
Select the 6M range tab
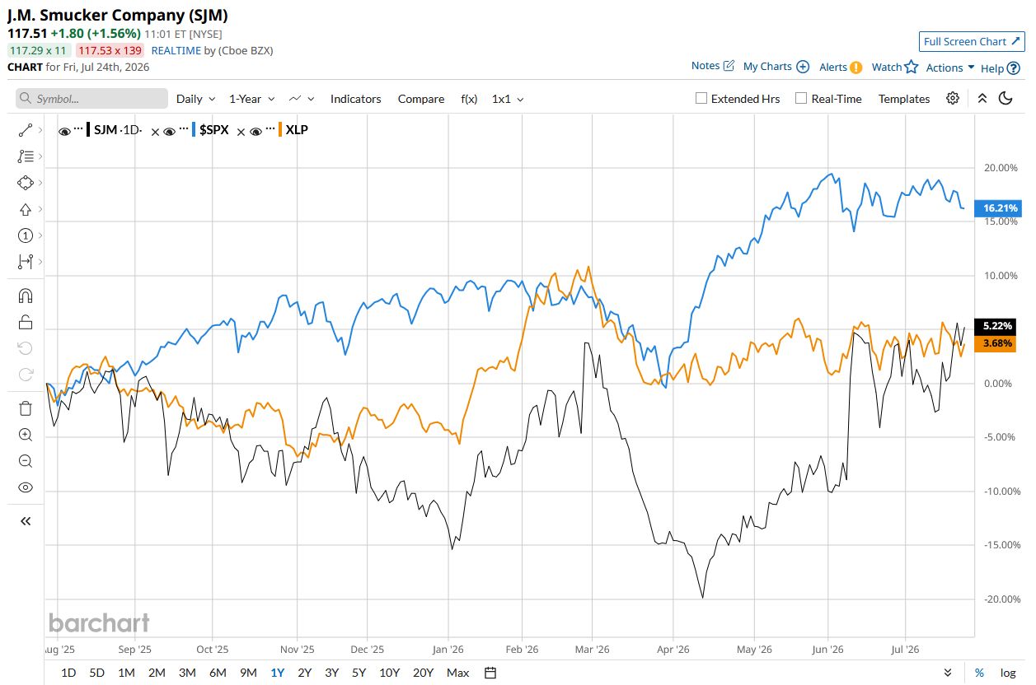coord(218,673)
